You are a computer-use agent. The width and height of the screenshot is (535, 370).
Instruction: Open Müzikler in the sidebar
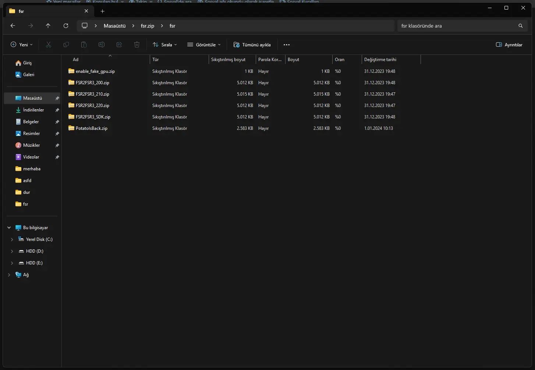pyautogui.click(x=28, y=145)
